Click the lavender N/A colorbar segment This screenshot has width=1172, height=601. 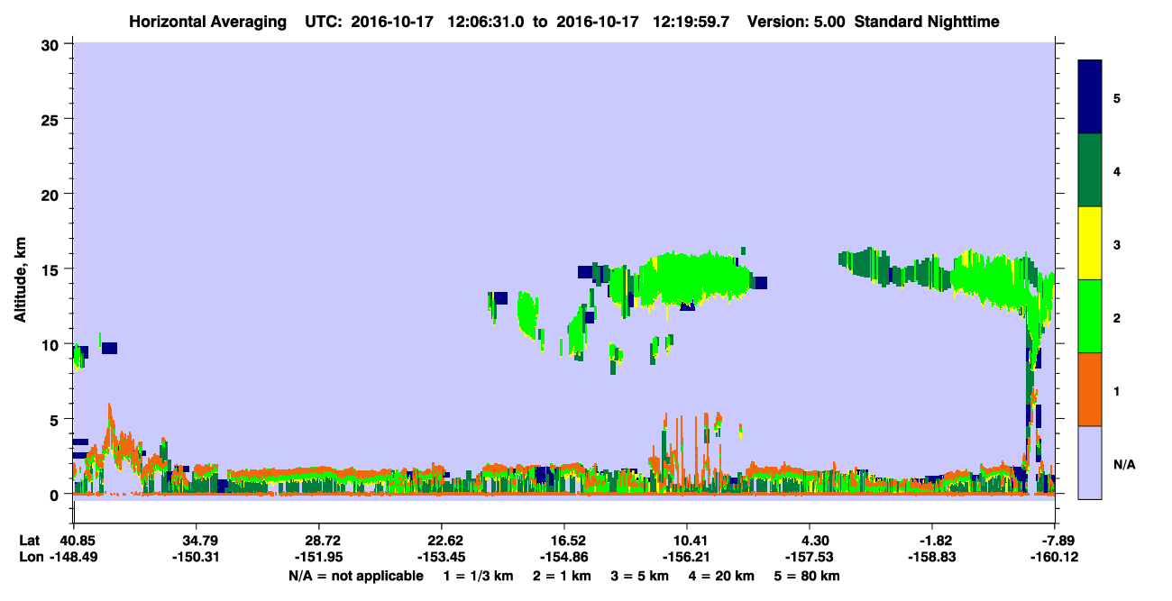click(1090, 462)
